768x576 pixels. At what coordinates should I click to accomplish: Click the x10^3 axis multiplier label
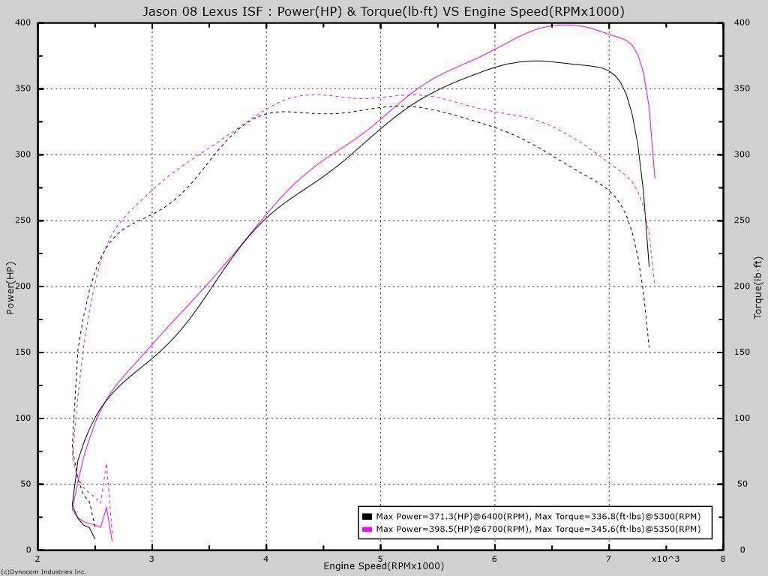[666, 557]
